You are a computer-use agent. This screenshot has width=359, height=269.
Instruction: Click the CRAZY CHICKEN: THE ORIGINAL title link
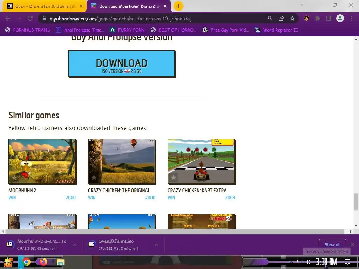pos(119,190)
